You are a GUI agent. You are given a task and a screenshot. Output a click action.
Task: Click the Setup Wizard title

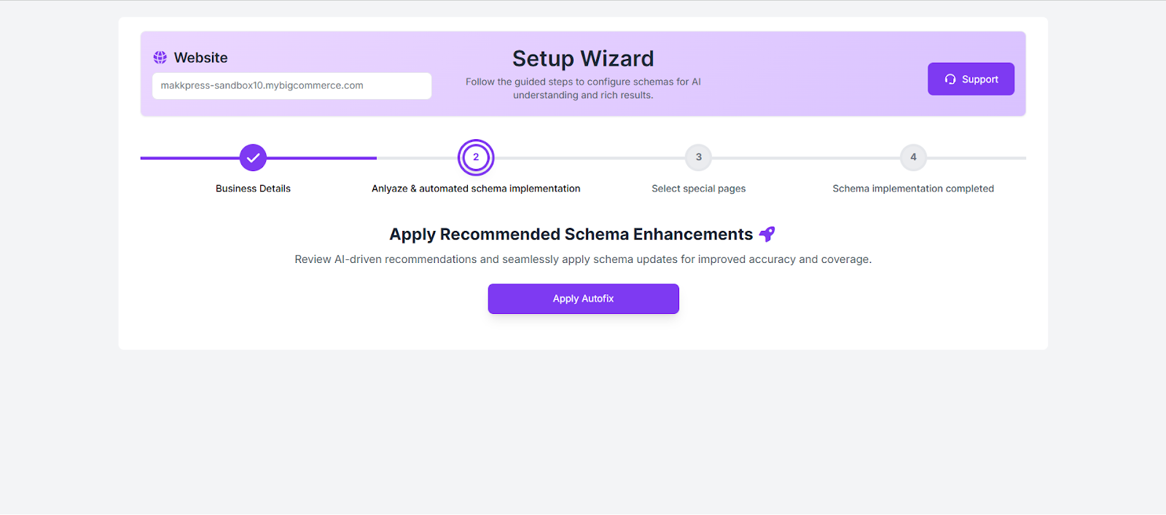[583, 58]
